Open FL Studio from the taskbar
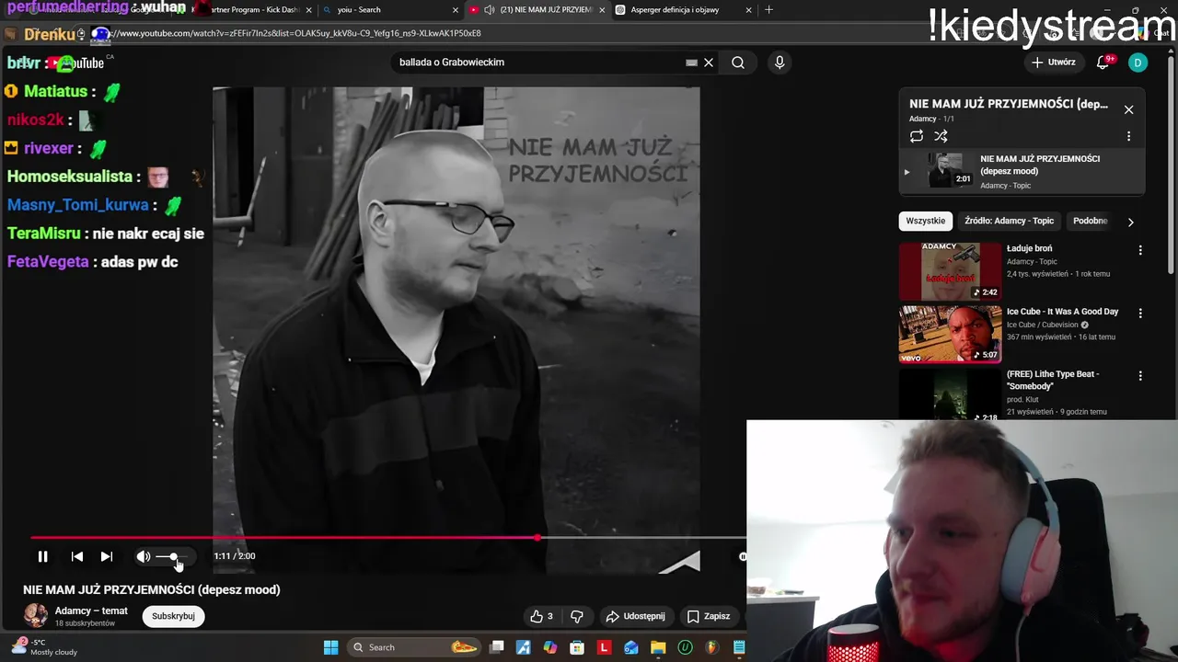 pos(711,647)
